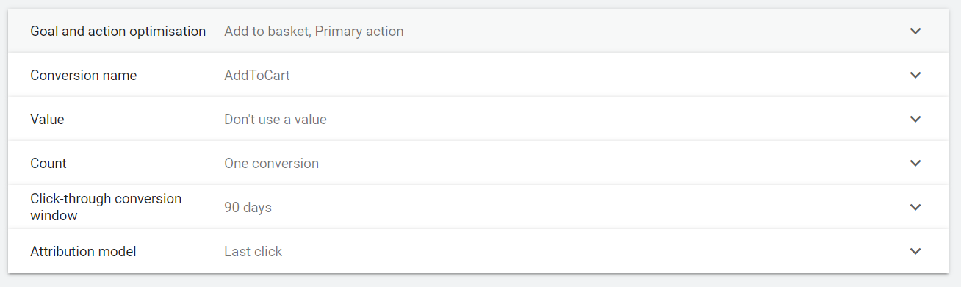Click the Value row label
The image size is (961, 287).
(x=47, y=119)
